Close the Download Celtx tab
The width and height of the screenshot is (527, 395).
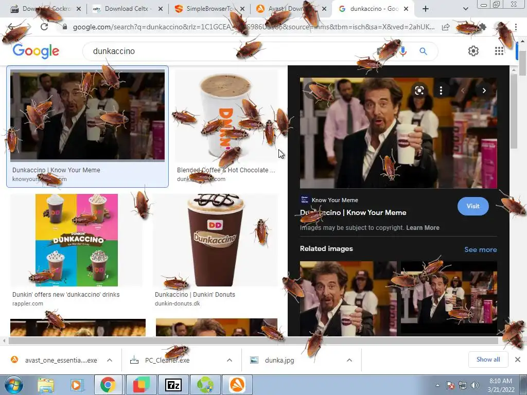tap(161, 9)
